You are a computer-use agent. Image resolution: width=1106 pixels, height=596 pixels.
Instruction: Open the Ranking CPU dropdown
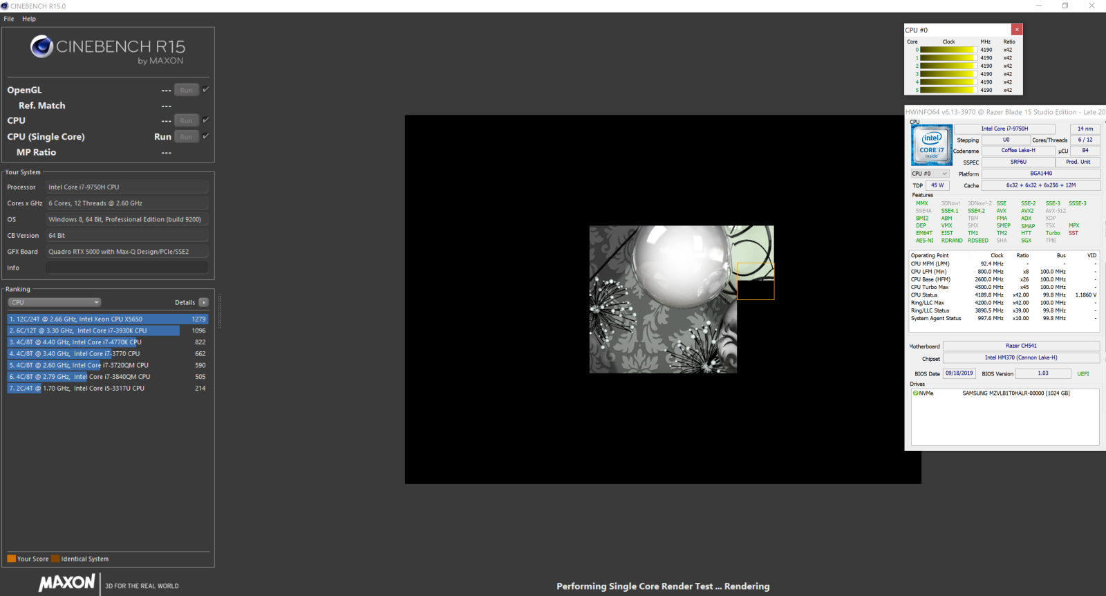pyautogui.click(x=55, y=302)
